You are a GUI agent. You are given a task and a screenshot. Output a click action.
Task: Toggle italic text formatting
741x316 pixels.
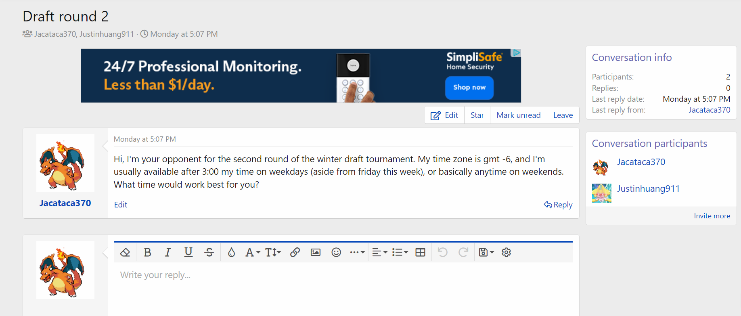(x=167, y=252)
